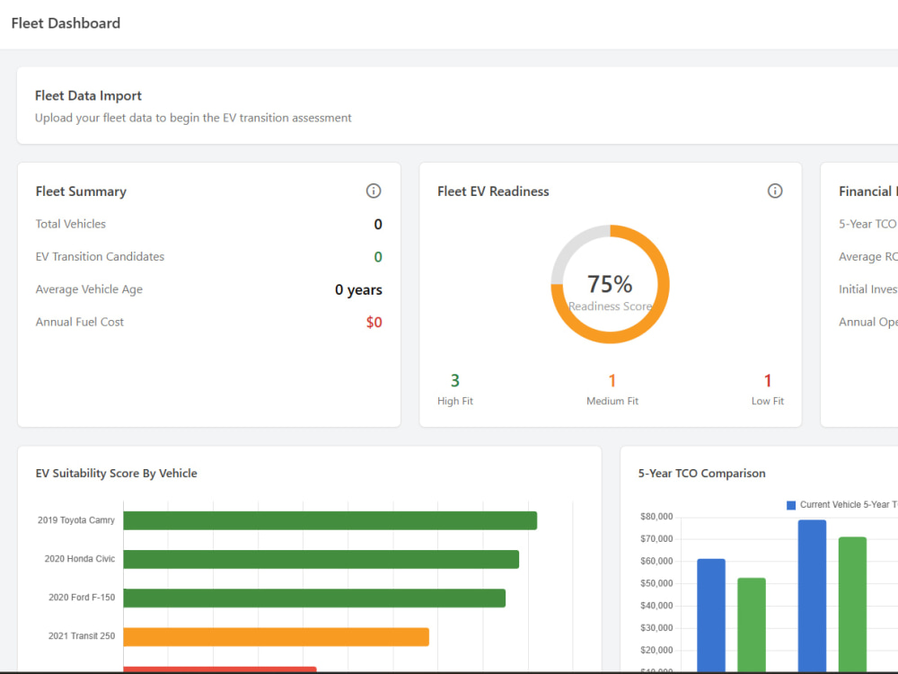898x674 pixels.
Task: Click the 5-Year TCO Comparison title
Action: pos(701,474)
